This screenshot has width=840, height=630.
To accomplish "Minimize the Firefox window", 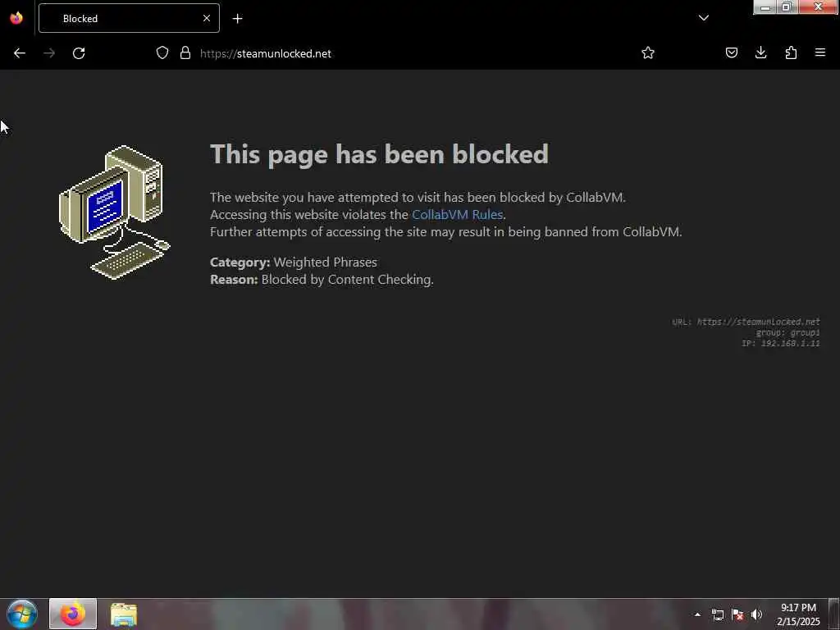I will (x=765, y=7).
